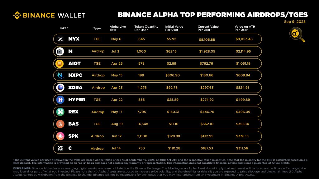The width and height of the screenshot is (319, 179).
Task: Click the Binance Wallet logo
Action: coord(49,15)
